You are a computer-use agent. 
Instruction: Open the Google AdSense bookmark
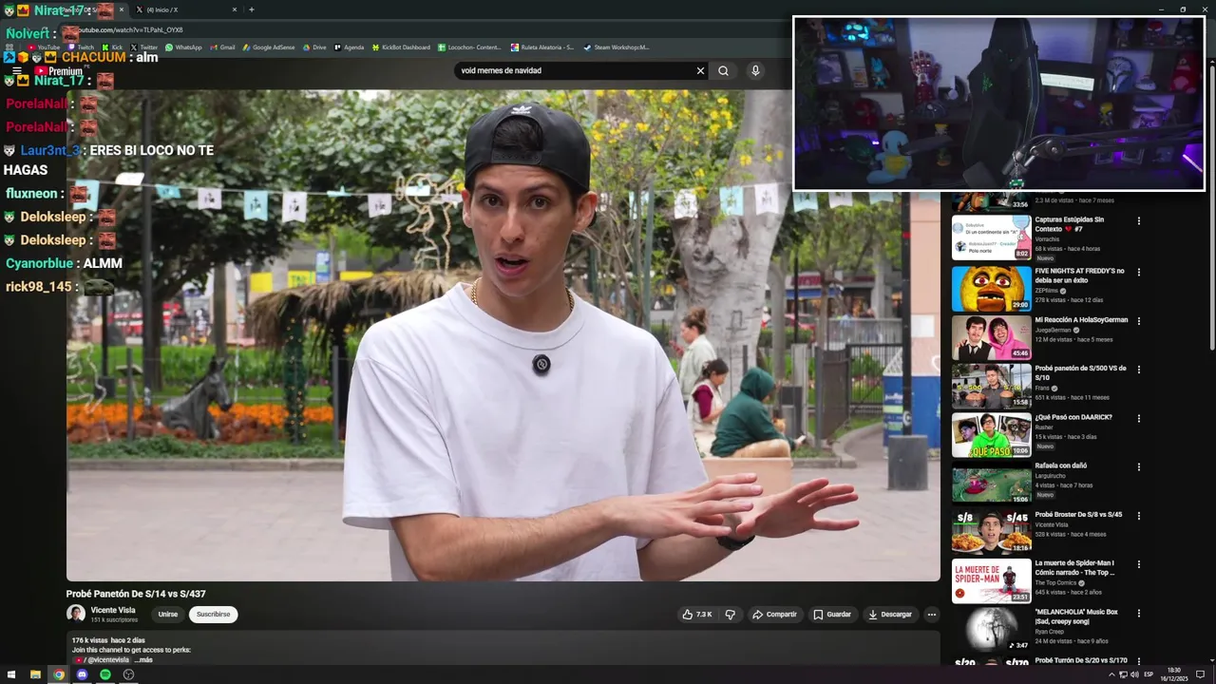pyautogui.click(x=269, y=47)
